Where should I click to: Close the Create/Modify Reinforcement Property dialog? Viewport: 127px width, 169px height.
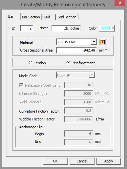(120, 3)
